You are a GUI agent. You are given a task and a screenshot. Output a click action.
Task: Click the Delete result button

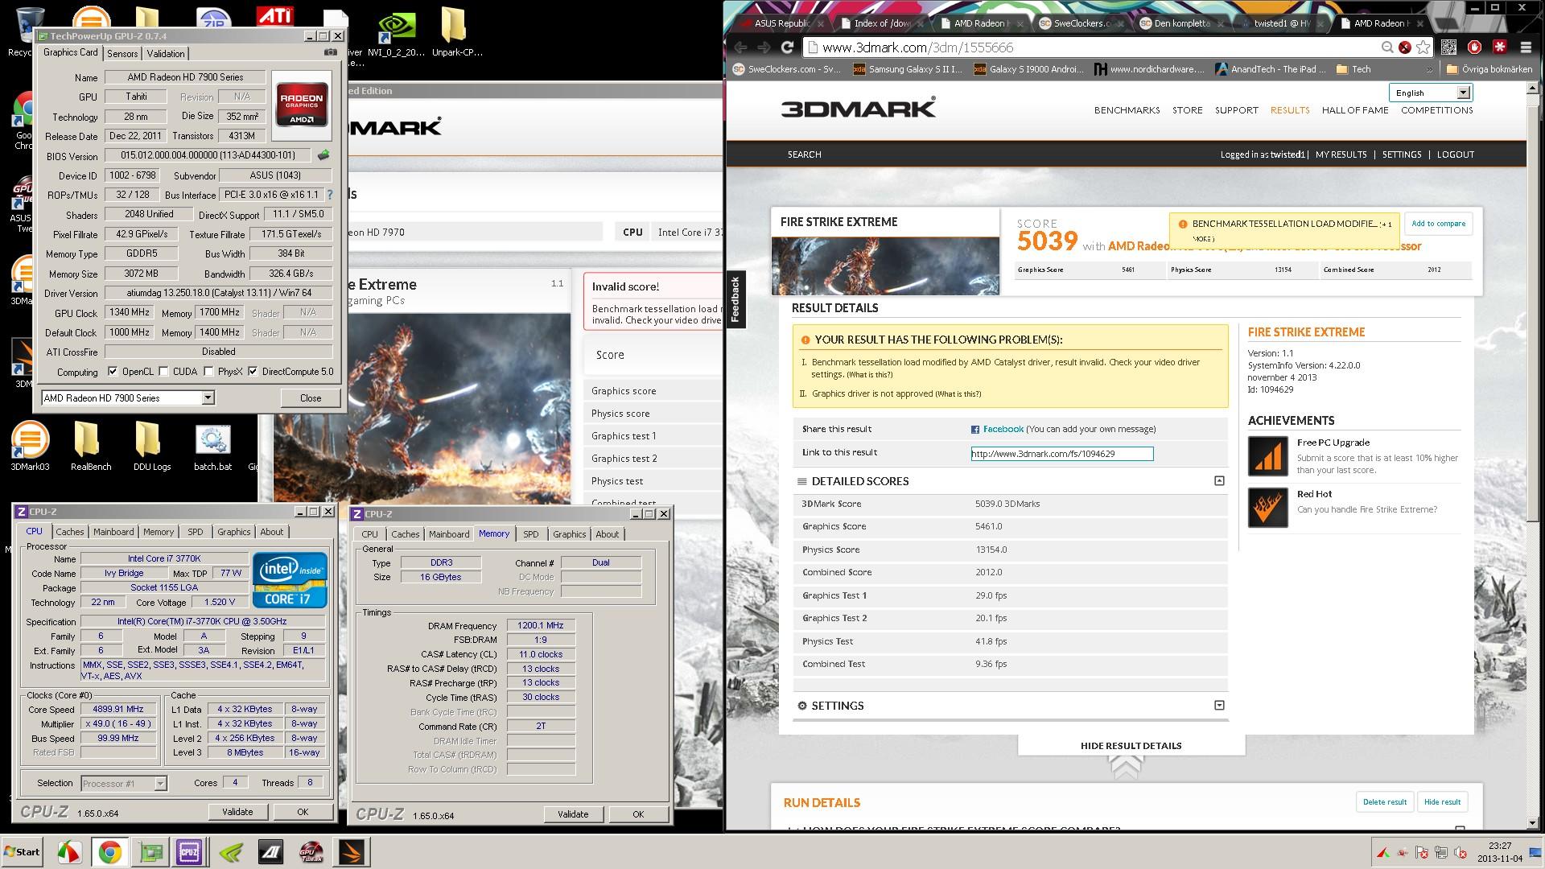1384,802
